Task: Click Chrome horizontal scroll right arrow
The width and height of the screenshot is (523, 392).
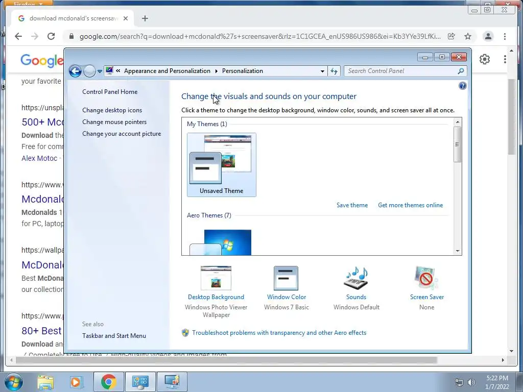Action: (503, 360)
